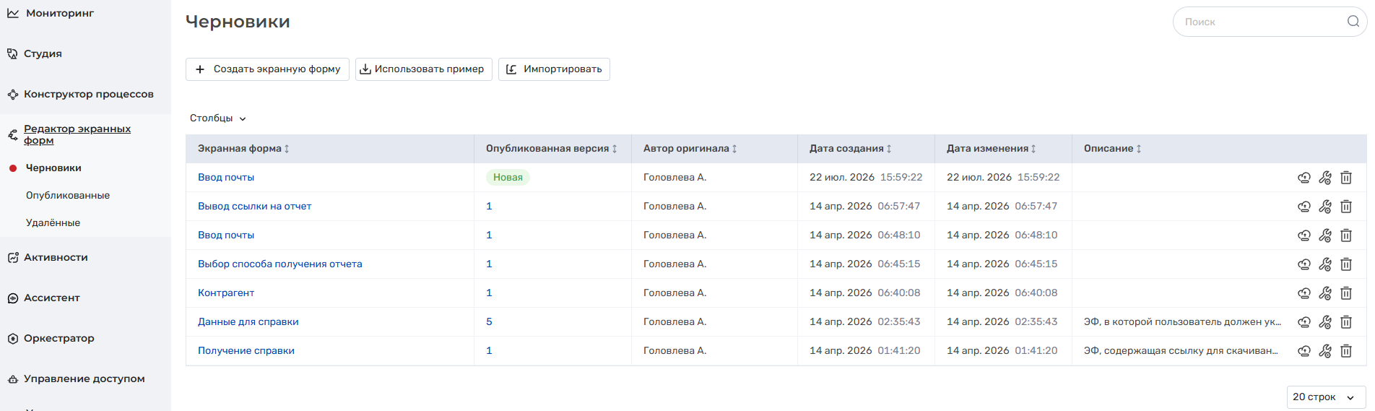Click the Создать экранную форму button
1375x411 pixels.
pyautogui.click(x=267, y=69)
